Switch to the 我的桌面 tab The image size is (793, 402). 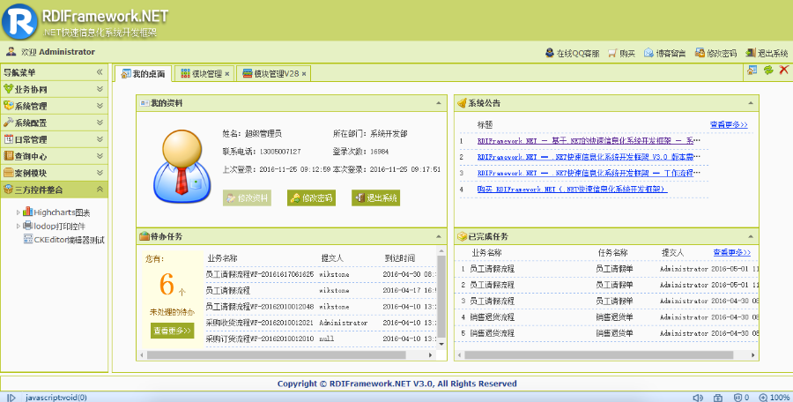[143, 74]
